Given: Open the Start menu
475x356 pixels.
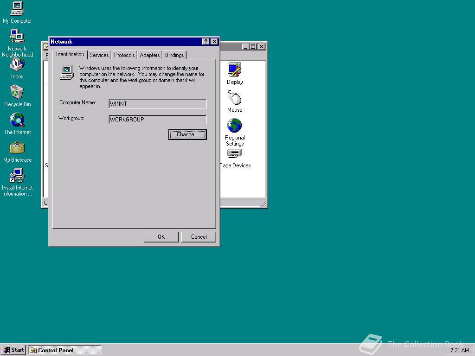Looking at the screenshot, I should [13, 350].
